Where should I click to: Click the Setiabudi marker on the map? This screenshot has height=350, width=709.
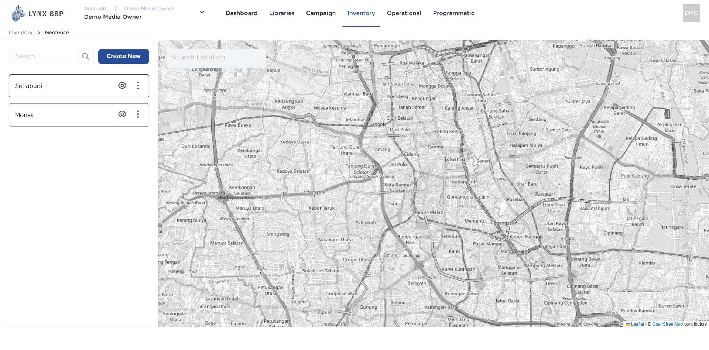click(x=452, y=236)
